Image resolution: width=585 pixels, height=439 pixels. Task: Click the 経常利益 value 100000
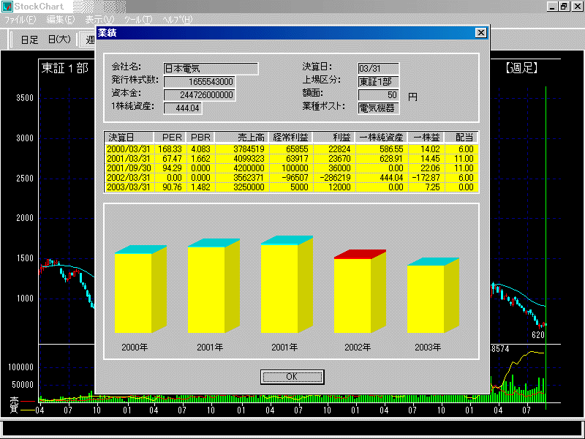coord(295,168)
